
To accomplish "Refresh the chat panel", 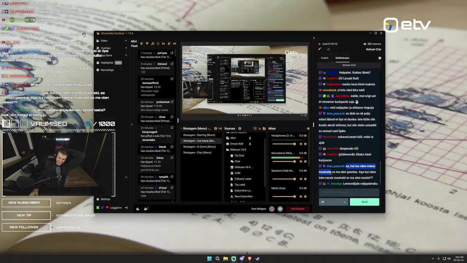I will coord(374,49).
